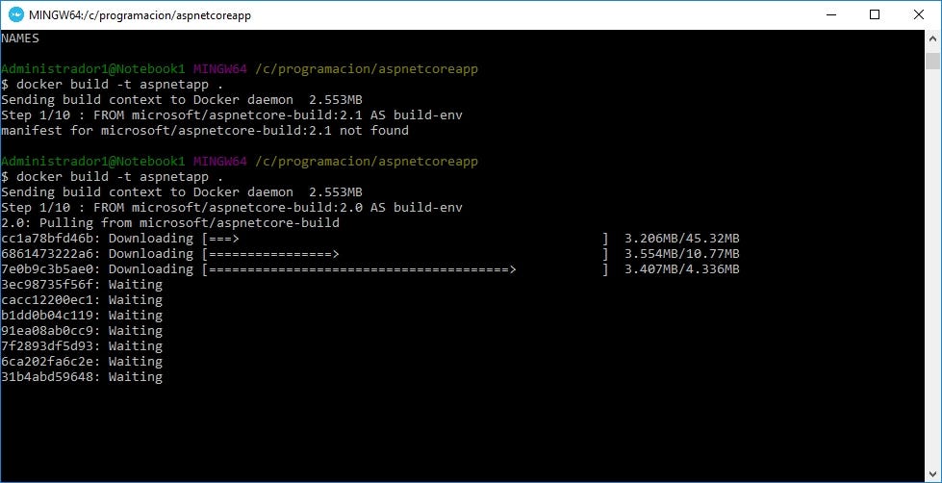Click the 3.554MB/10.77MB download size
This screenshot has height=483, width=942.
point(682,253)
